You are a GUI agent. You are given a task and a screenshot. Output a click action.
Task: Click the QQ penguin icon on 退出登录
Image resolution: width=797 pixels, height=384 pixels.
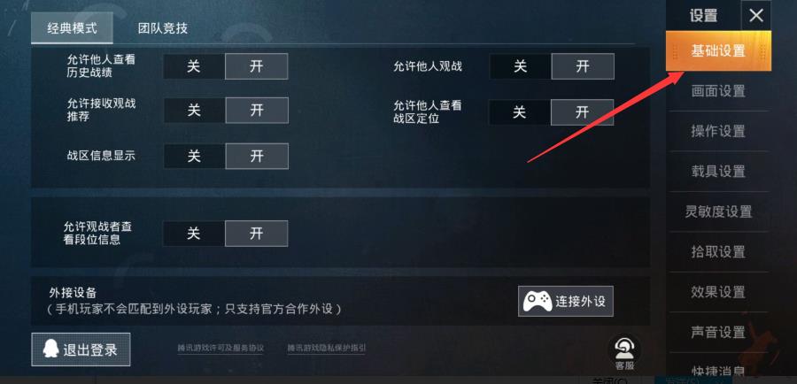point(50,349)
